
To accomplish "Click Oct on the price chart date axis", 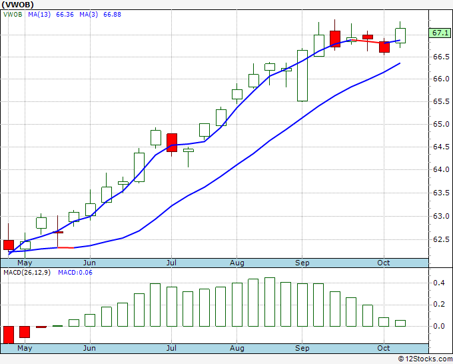I will point(384,263).
